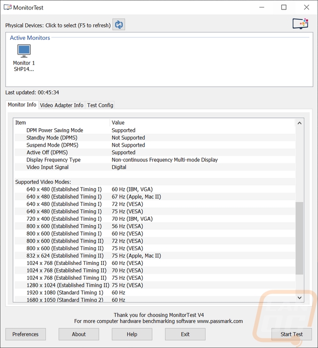Click the Start Test button
Screen dimensions: 318x348
tap(291, 334)
